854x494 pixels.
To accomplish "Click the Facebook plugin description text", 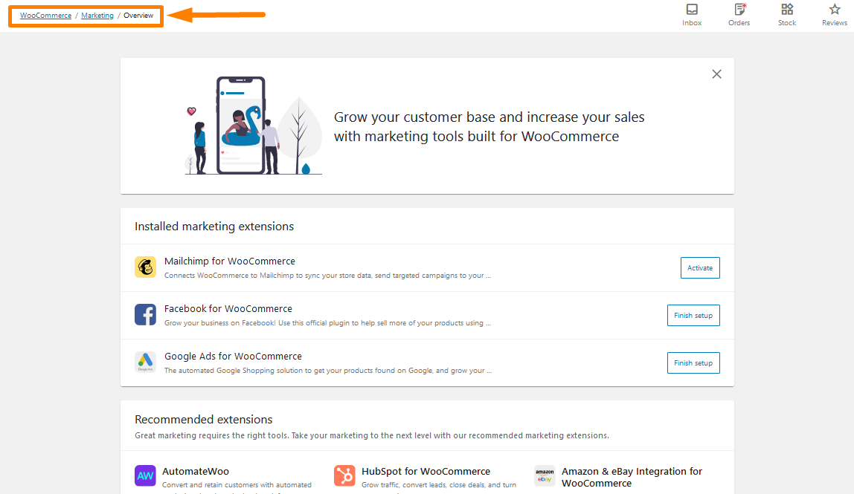I will coord(327,322).
